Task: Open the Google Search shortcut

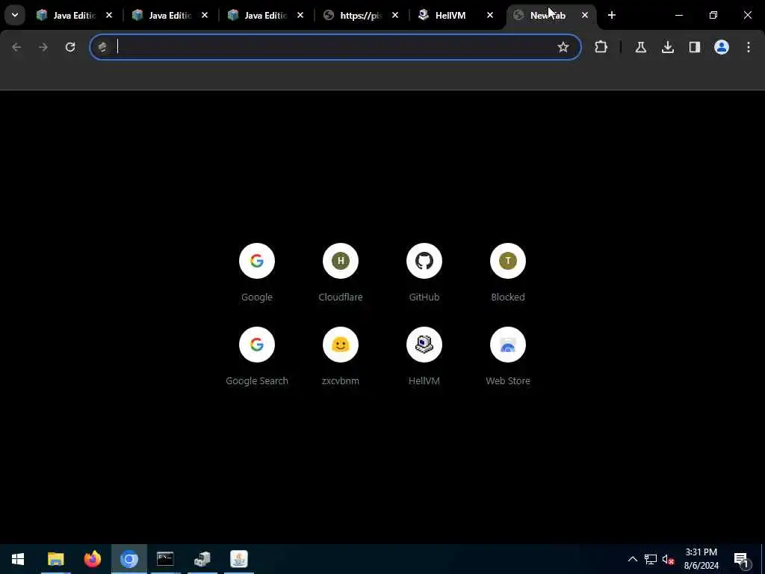Action: 257,357
